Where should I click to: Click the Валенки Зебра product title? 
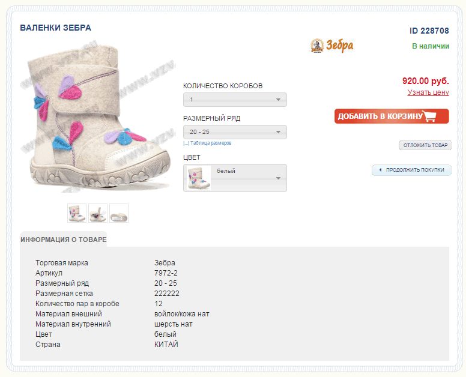(55, 28)
